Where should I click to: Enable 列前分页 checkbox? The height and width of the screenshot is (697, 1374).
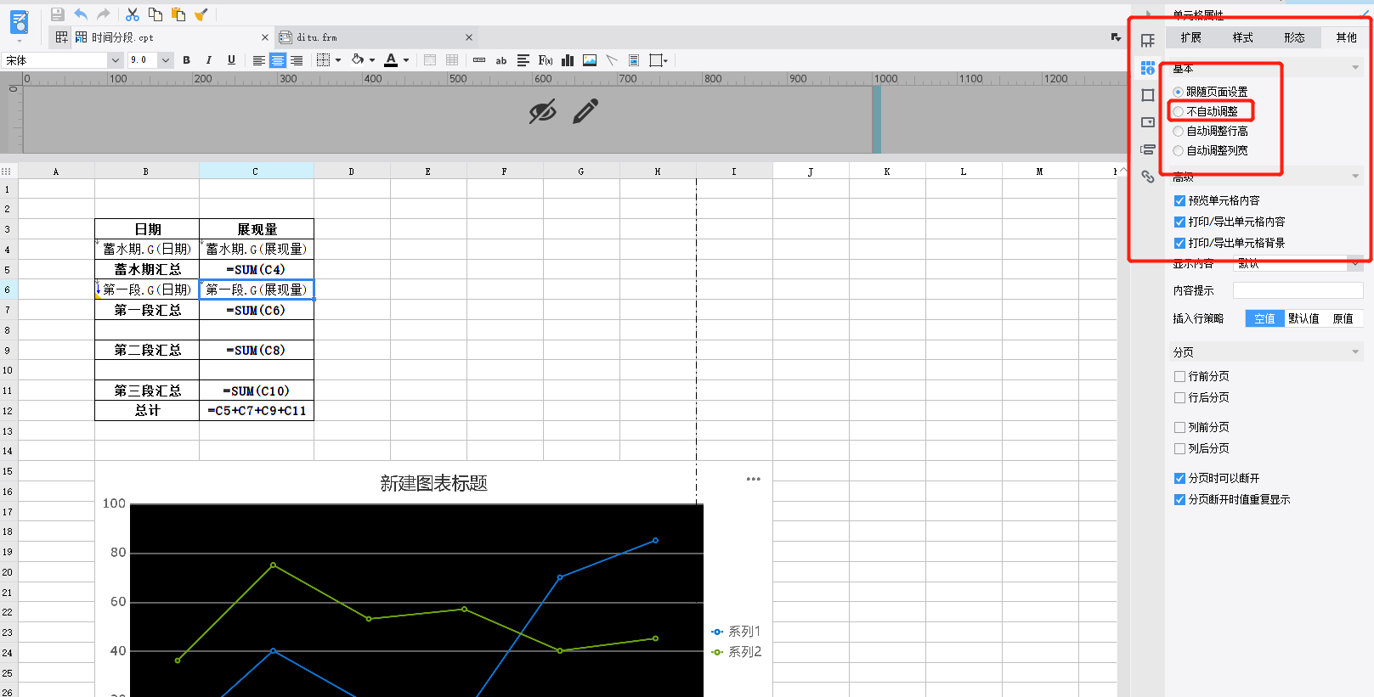tap(1179, 427)
